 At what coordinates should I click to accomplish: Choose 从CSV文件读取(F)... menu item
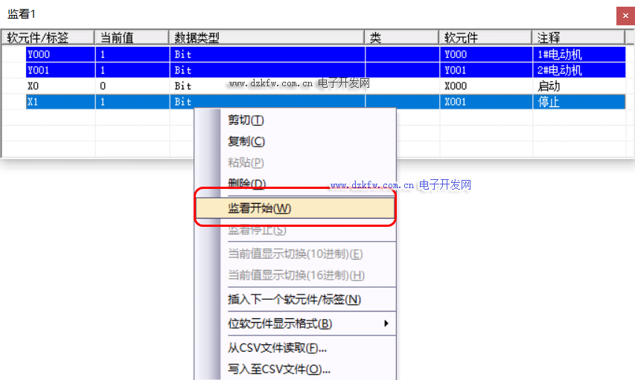click(x=277, y=347)
